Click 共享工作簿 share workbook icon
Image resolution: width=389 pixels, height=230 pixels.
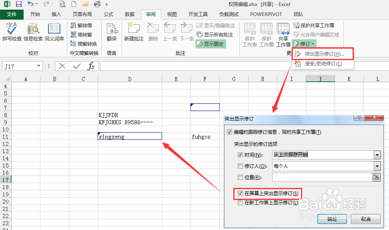click(283, 35)
